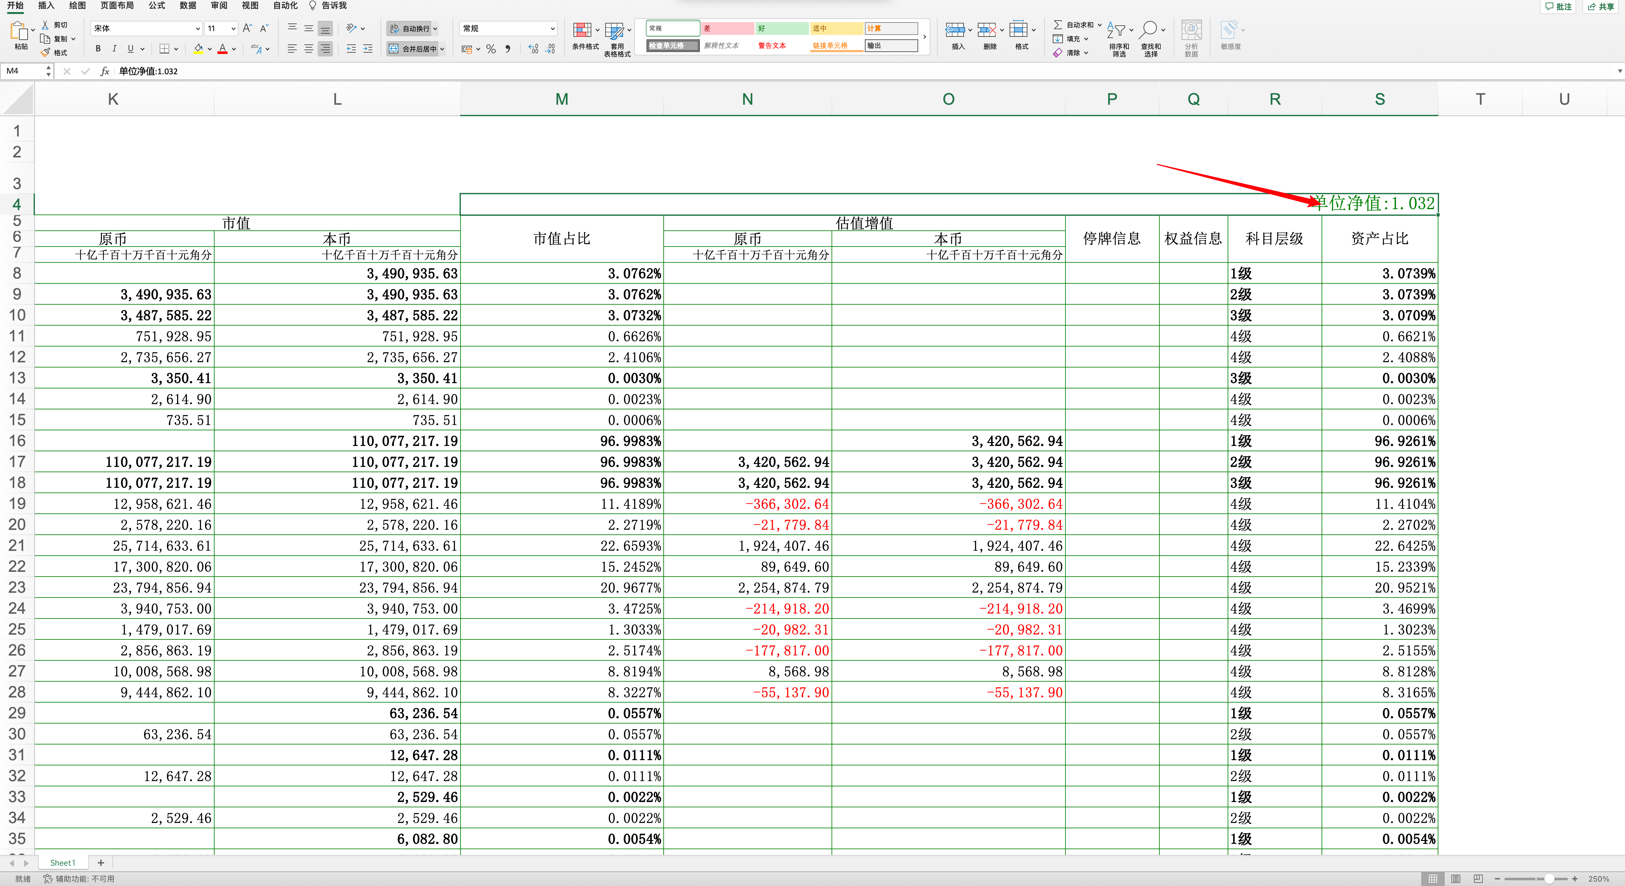Expand the Clear (清除) dropdown
This screenshot has width=1625, height=886.
click(1086, 53)
